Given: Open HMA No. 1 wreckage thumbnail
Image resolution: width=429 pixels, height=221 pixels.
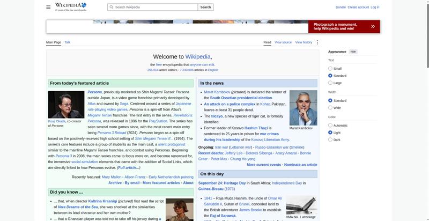Looking at the screenshot, I should coord(301,205).
